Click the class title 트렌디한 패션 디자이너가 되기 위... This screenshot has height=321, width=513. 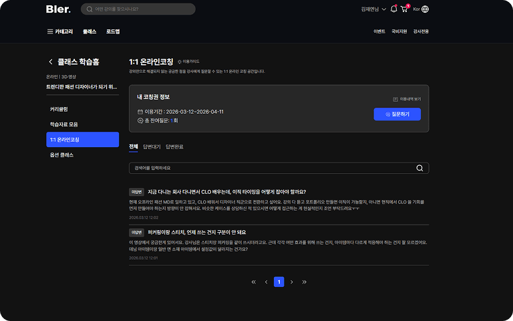coord(81,87)
